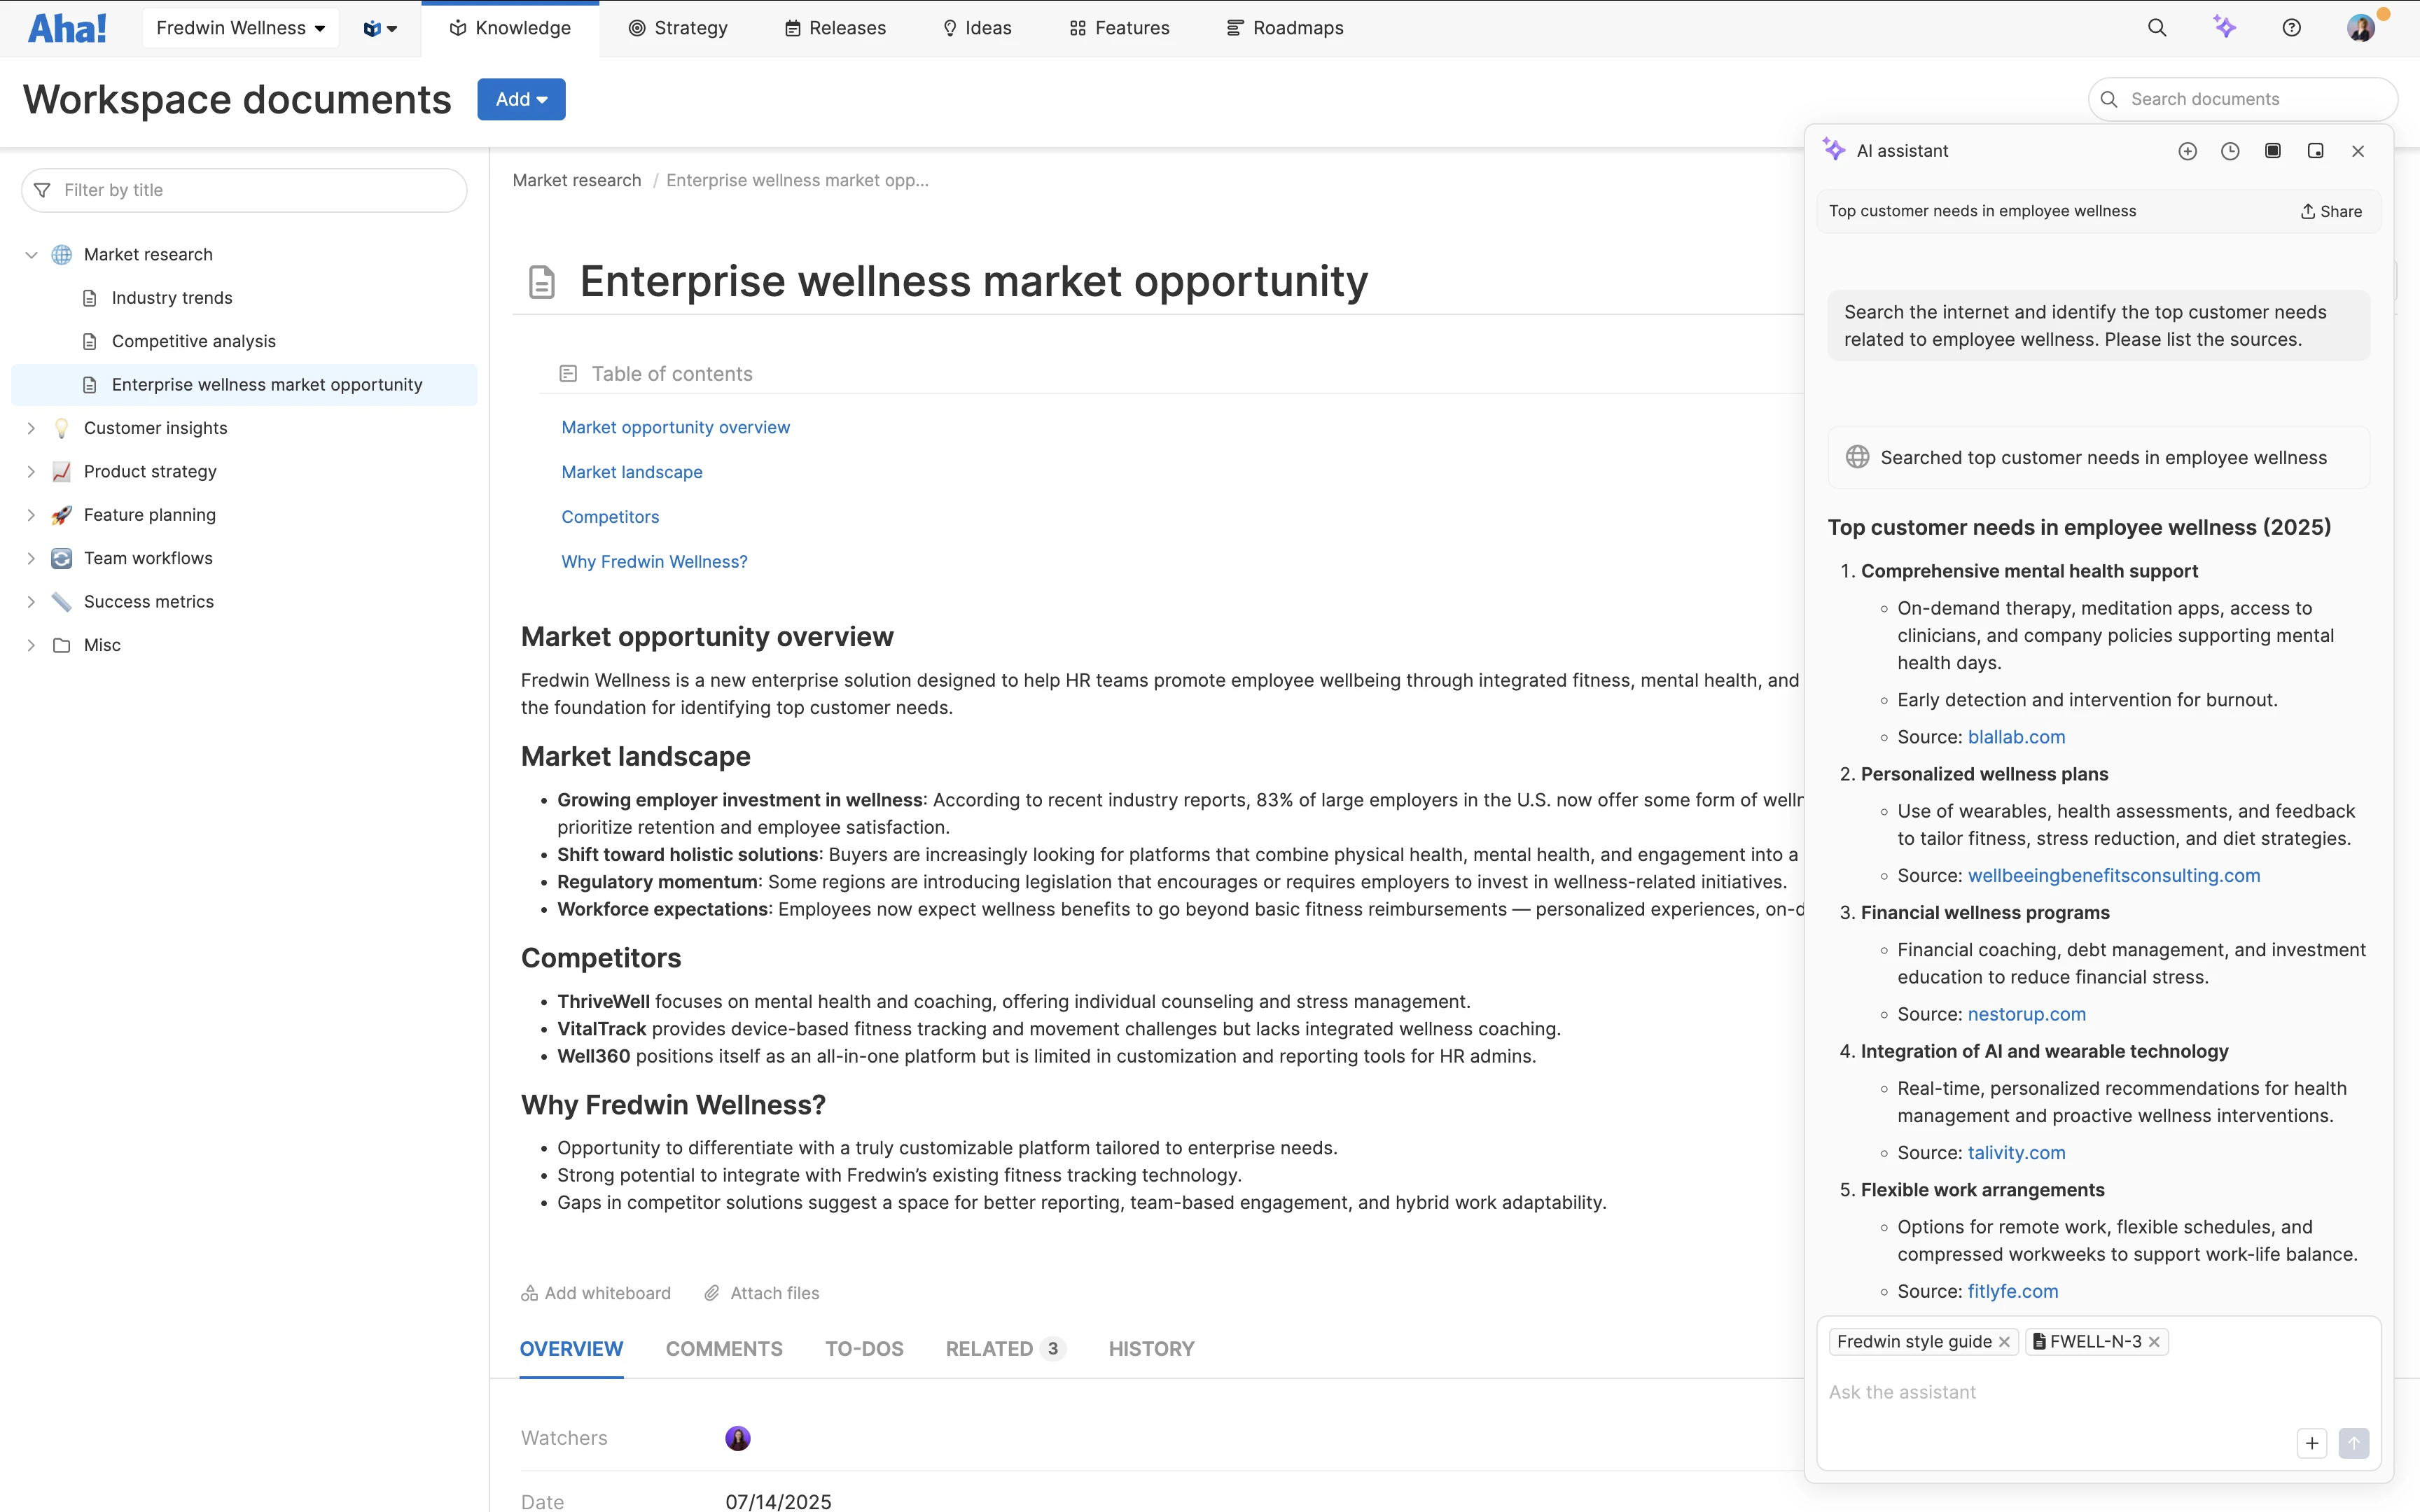Remove the FWELL-N-3 context chip
The image size is (2420, 1512).
tap(2154, 1342)
